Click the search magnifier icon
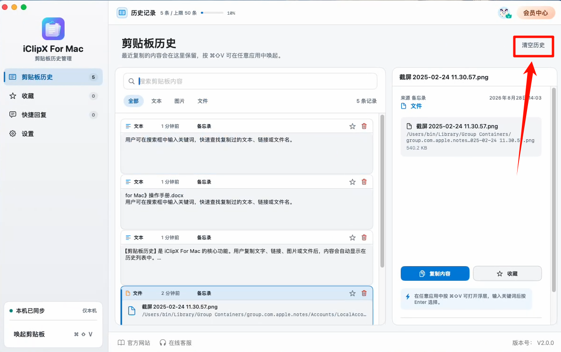 pyautogui.click(x=132, y=81)
